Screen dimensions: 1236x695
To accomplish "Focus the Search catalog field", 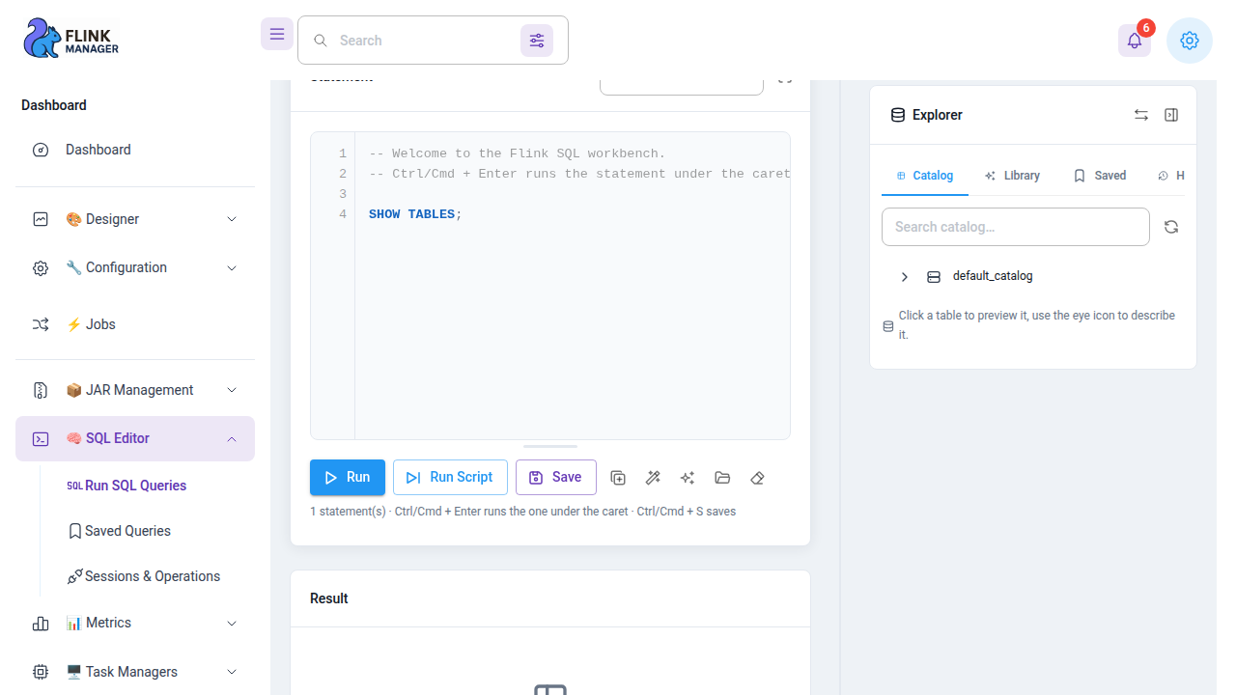I will [1016, 227].
